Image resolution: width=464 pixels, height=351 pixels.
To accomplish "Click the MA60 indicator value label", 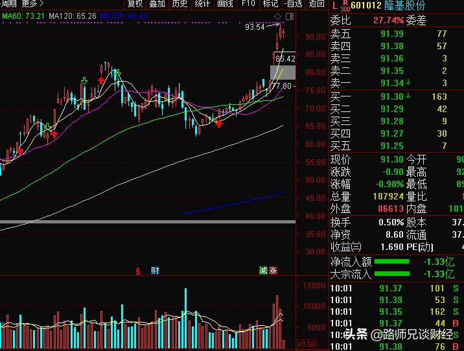I will coord(23,16).
